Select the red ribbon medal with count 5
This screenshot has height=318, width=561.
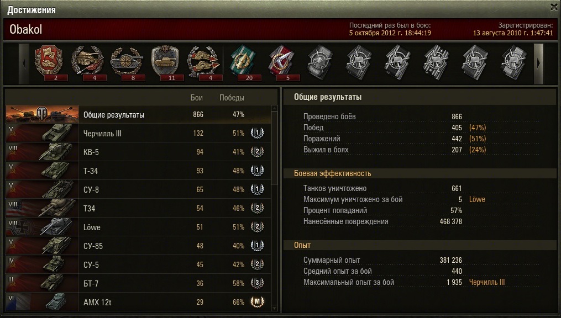click(x=282, y=61)
